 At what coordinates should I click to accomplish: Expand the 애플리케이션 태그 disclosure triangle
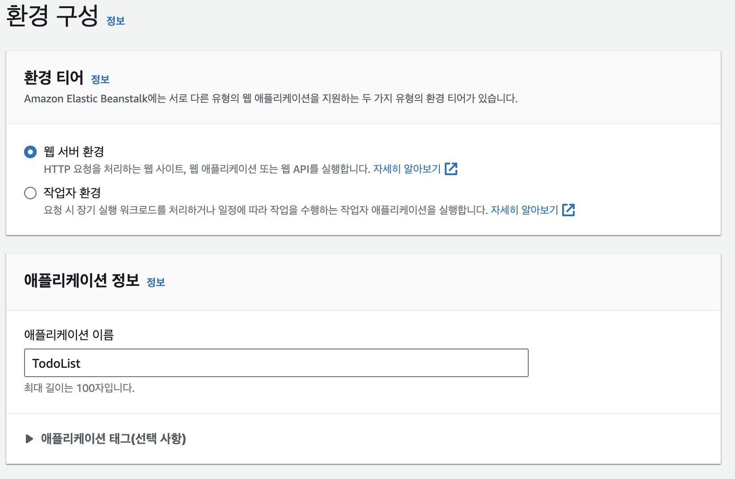(29, 439)
